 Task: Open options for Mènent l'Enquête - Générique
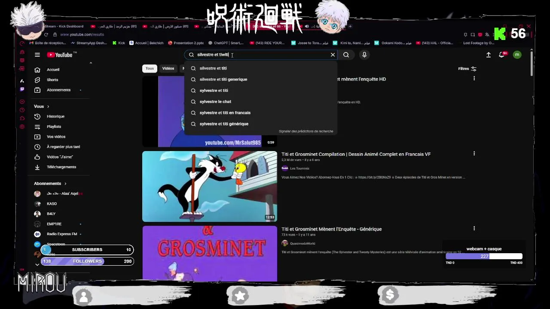pyautogui.click(x=474, y=229)
